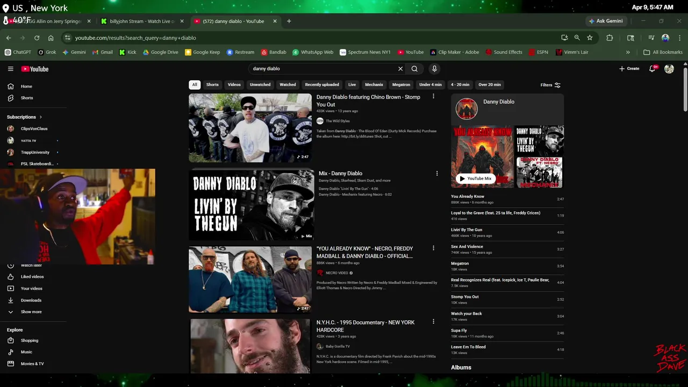This screenshot has width=688, height=387.
Task: Open NECRO VIDEO channel link
Action: [338, 273]
